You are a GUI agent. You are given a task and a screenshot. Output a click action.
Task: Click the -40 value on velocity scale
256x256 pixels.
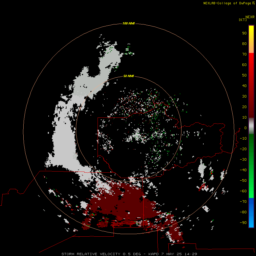[243, 170]
